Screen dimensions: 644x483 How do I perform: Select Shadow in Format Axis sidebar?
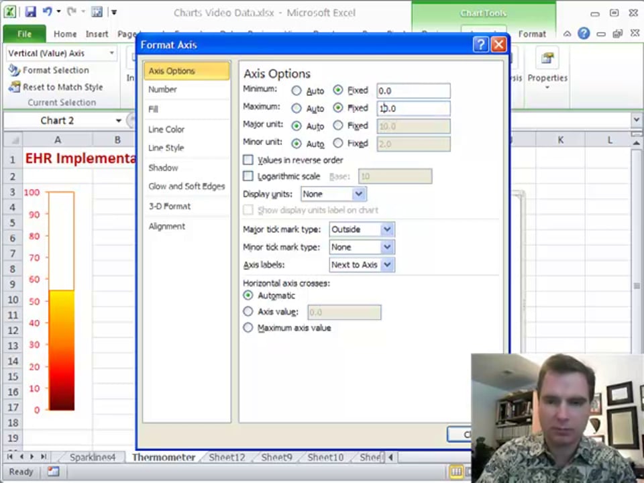[163, 168]
